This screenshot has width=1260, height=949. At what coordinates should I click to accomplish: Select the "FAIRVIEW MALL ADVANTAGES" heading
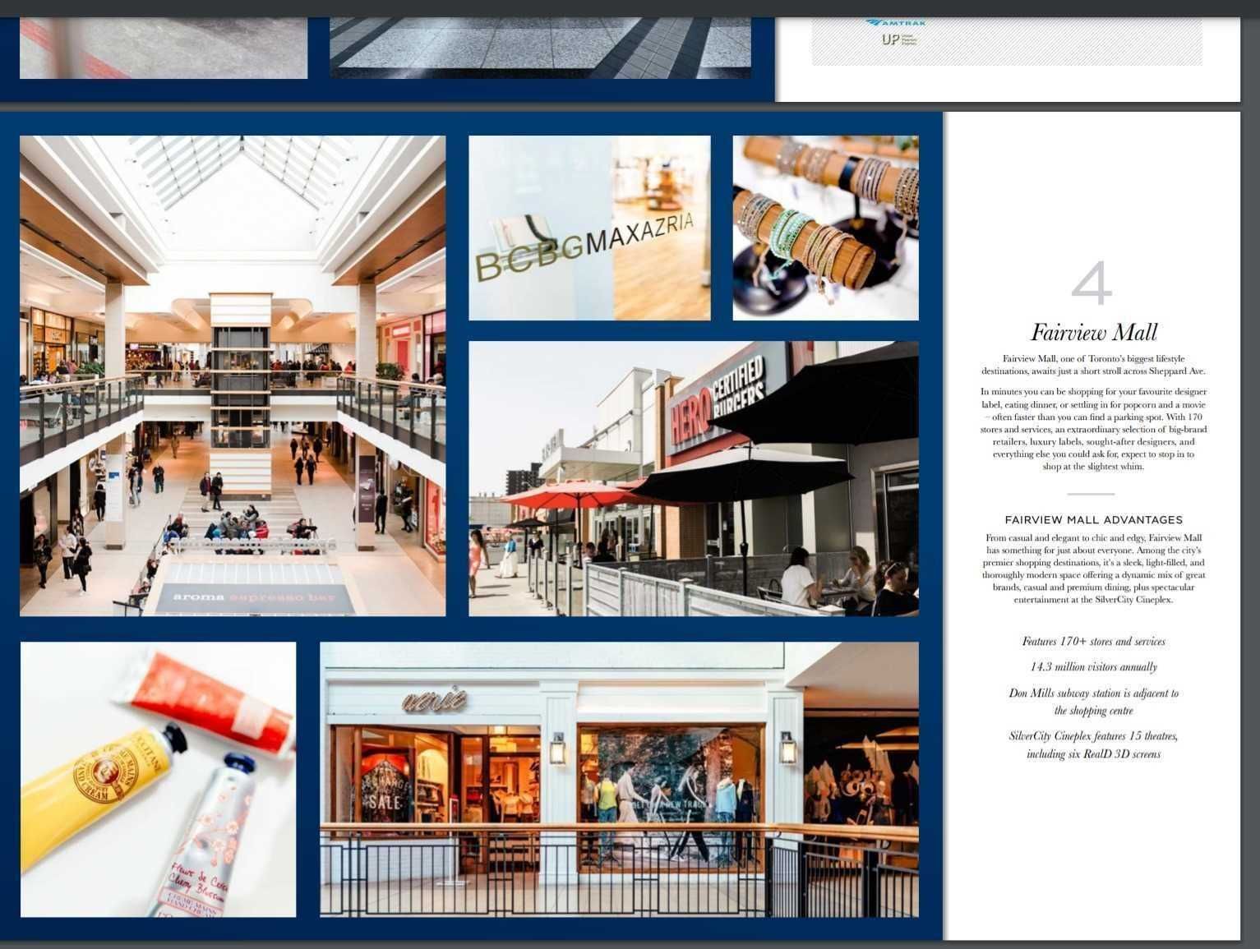(x=1093, y=520)
